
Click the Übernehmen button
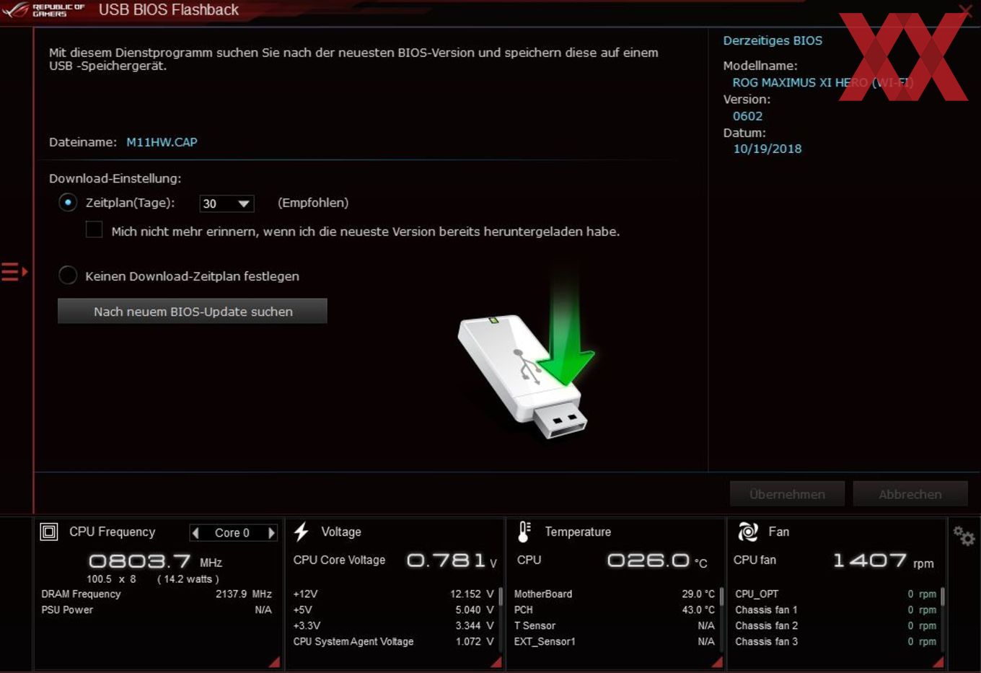point(787,494)
